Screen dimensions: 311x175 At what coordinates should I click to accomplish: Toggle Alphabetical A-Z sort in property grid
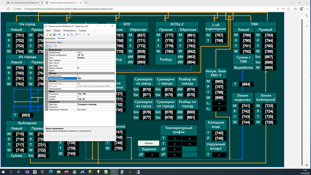coord(51,46)
